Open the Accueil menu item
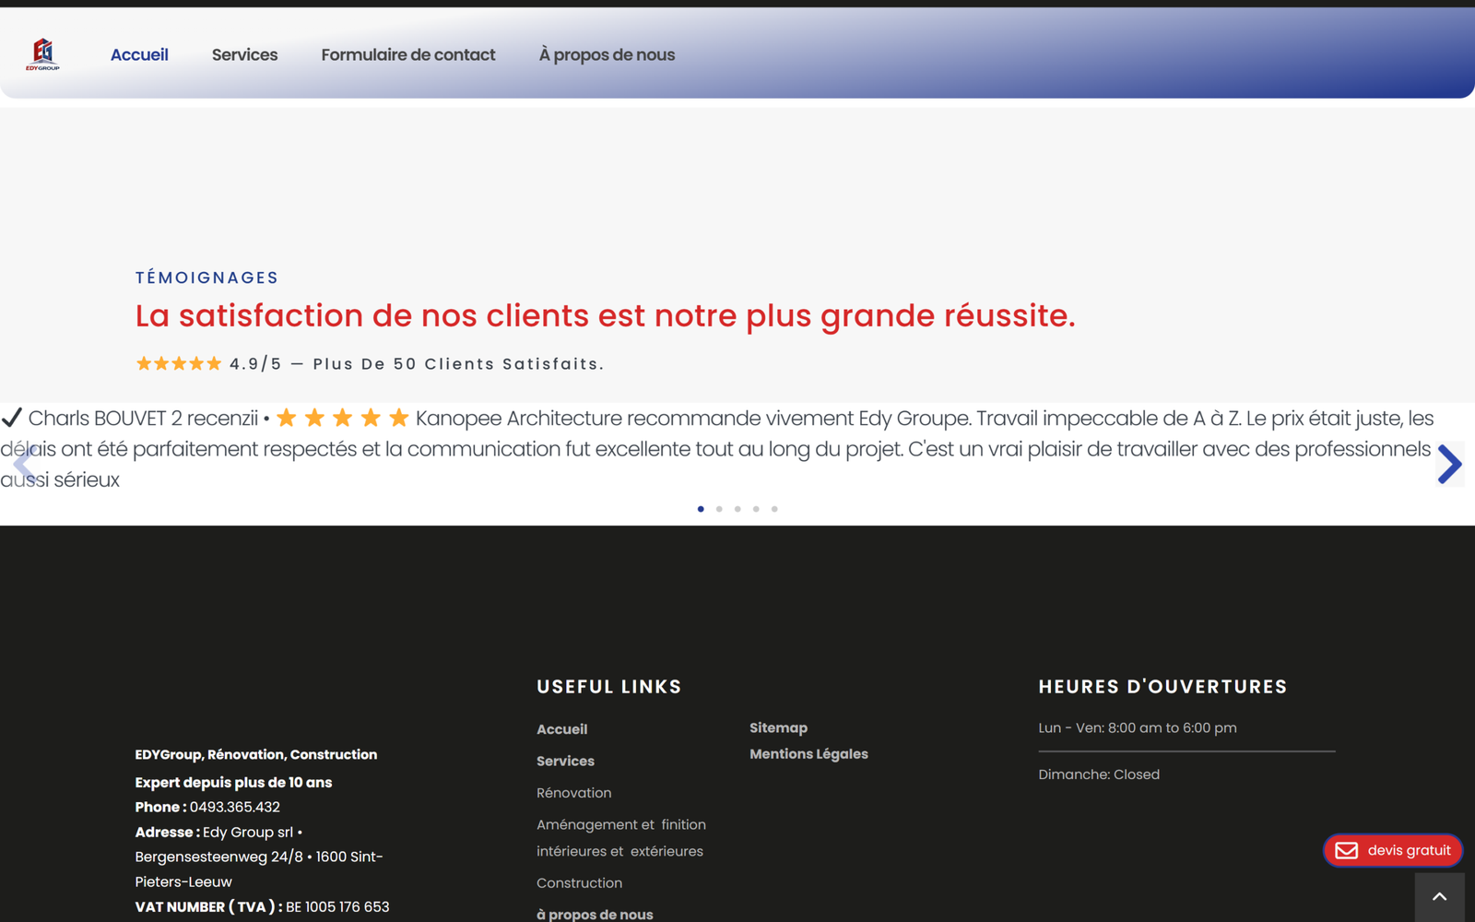This screenshot has width=1475, height=922. (x=139, y=54)
